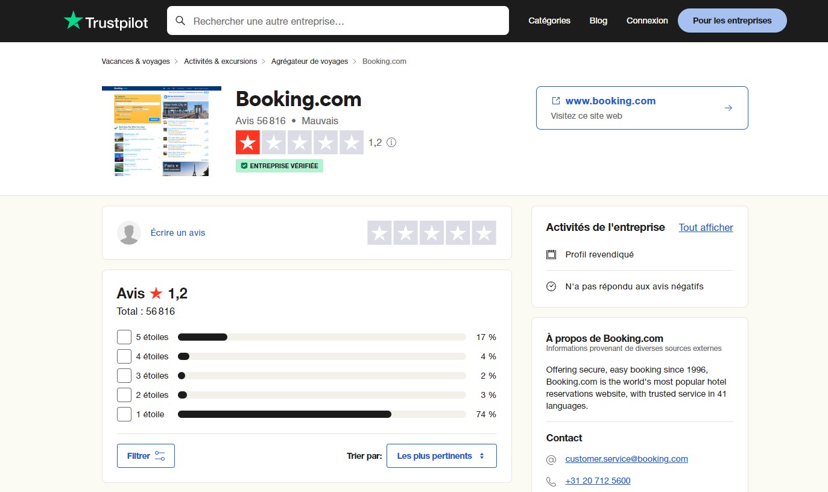
Task: Click the @ email icon under Contact
Action: coord(551,459)
